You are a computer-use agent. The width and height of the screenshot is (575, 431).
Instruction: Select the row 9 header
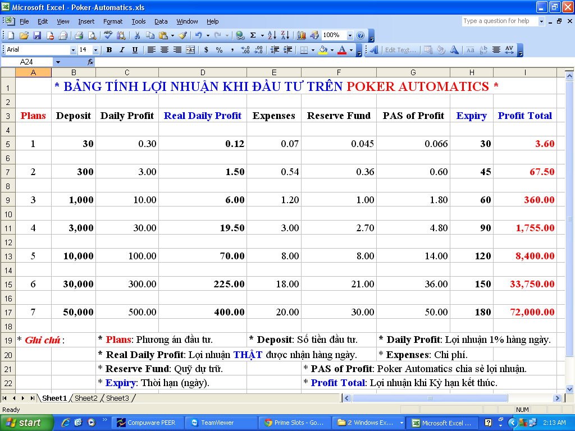8,200
